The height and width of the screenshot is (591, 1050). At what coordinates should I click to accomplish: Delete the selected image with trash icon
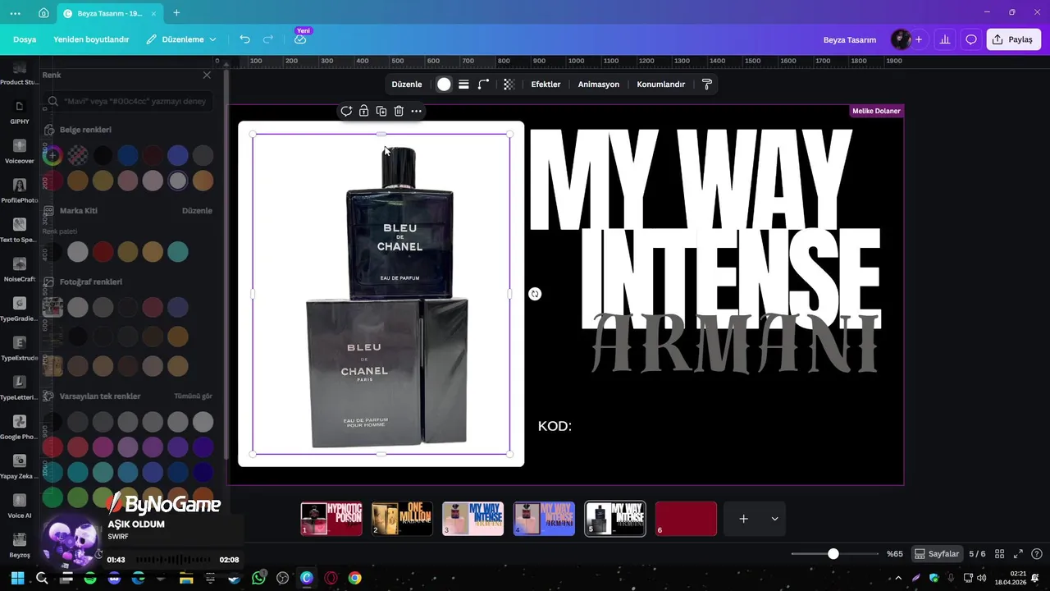[399, 111]
